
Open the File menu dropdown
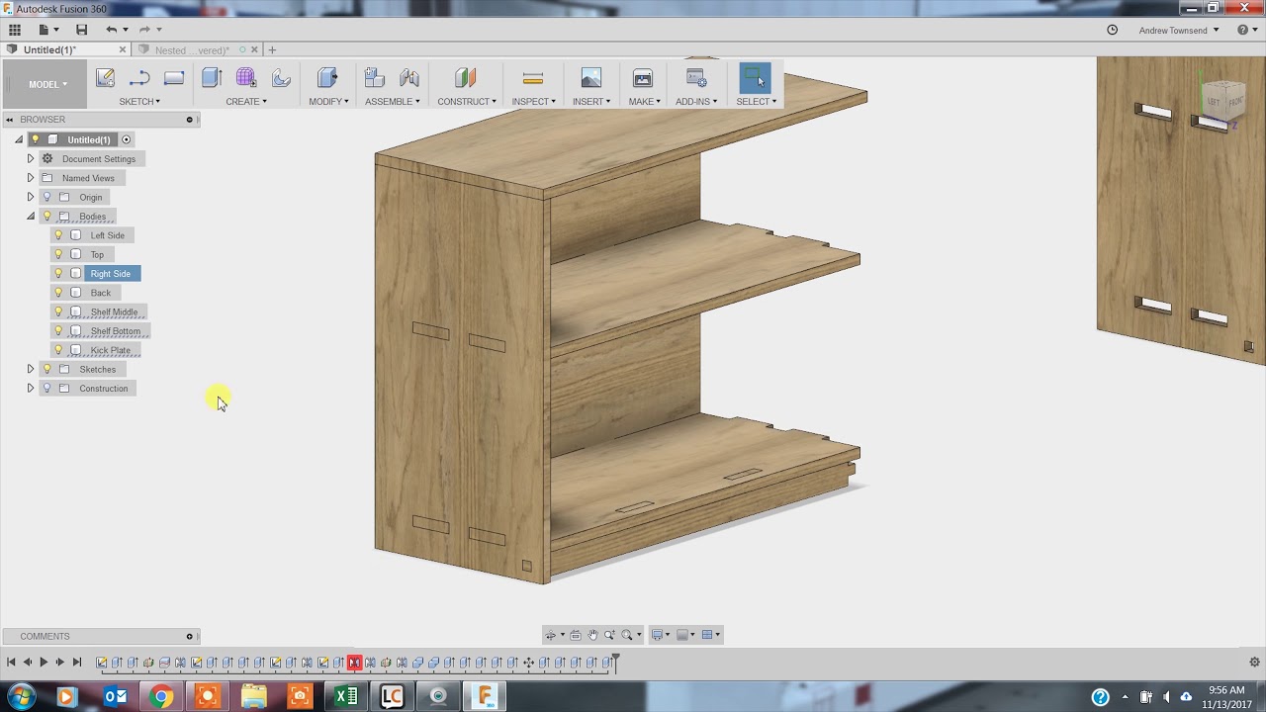coord(47,30)
